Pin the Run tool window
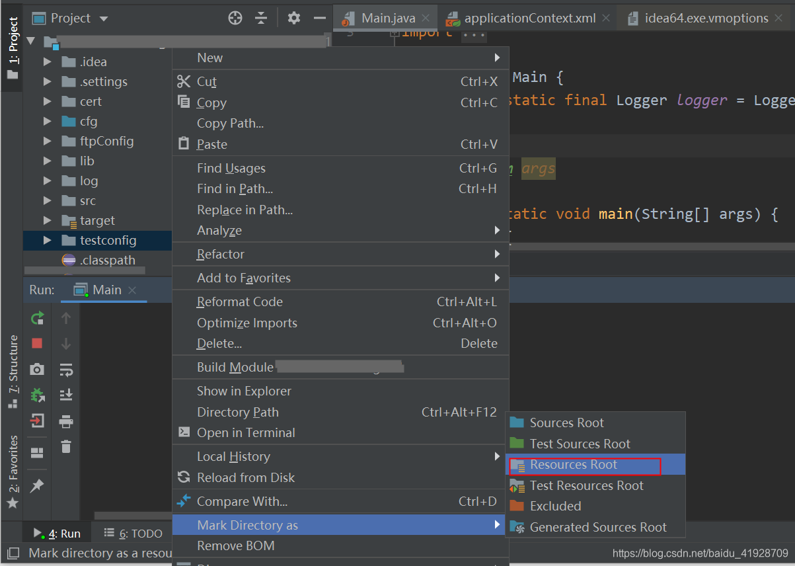The height and width of the screenshot is (566, 795). [x=38, y=486]
